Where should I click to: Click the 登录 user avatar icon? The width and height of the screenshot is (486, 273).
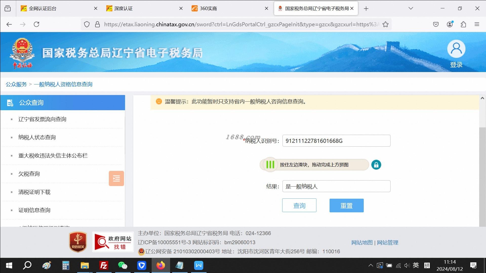tap(456, 49)
